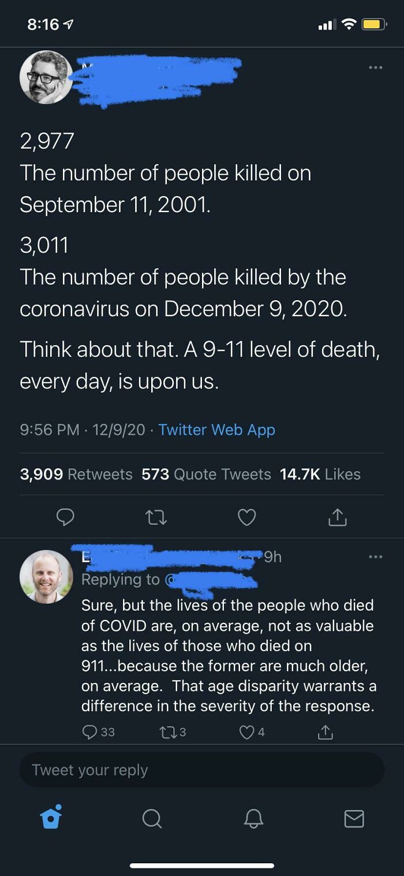Open the Search tab magnifier icon
Image resolution: width=404 pixels, height=876 pixels.
pos(152,818)
